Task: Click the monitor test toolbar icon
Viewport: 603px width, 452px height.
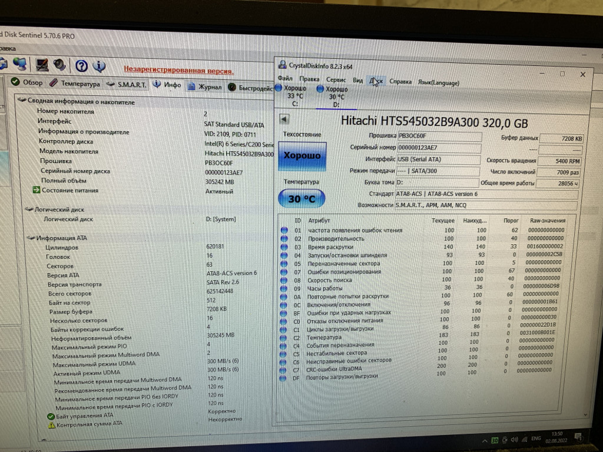Action: (42, 64)
